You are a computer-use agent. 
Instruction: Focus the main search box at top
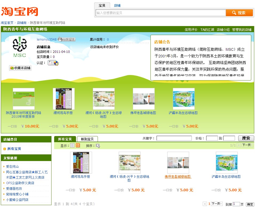pos(161,13)
